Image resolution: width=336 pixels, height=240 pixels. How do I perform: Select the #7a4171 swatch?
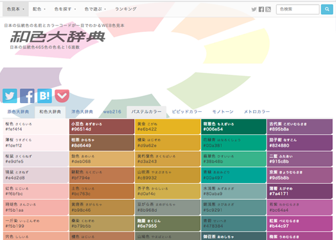pos(300,191)
